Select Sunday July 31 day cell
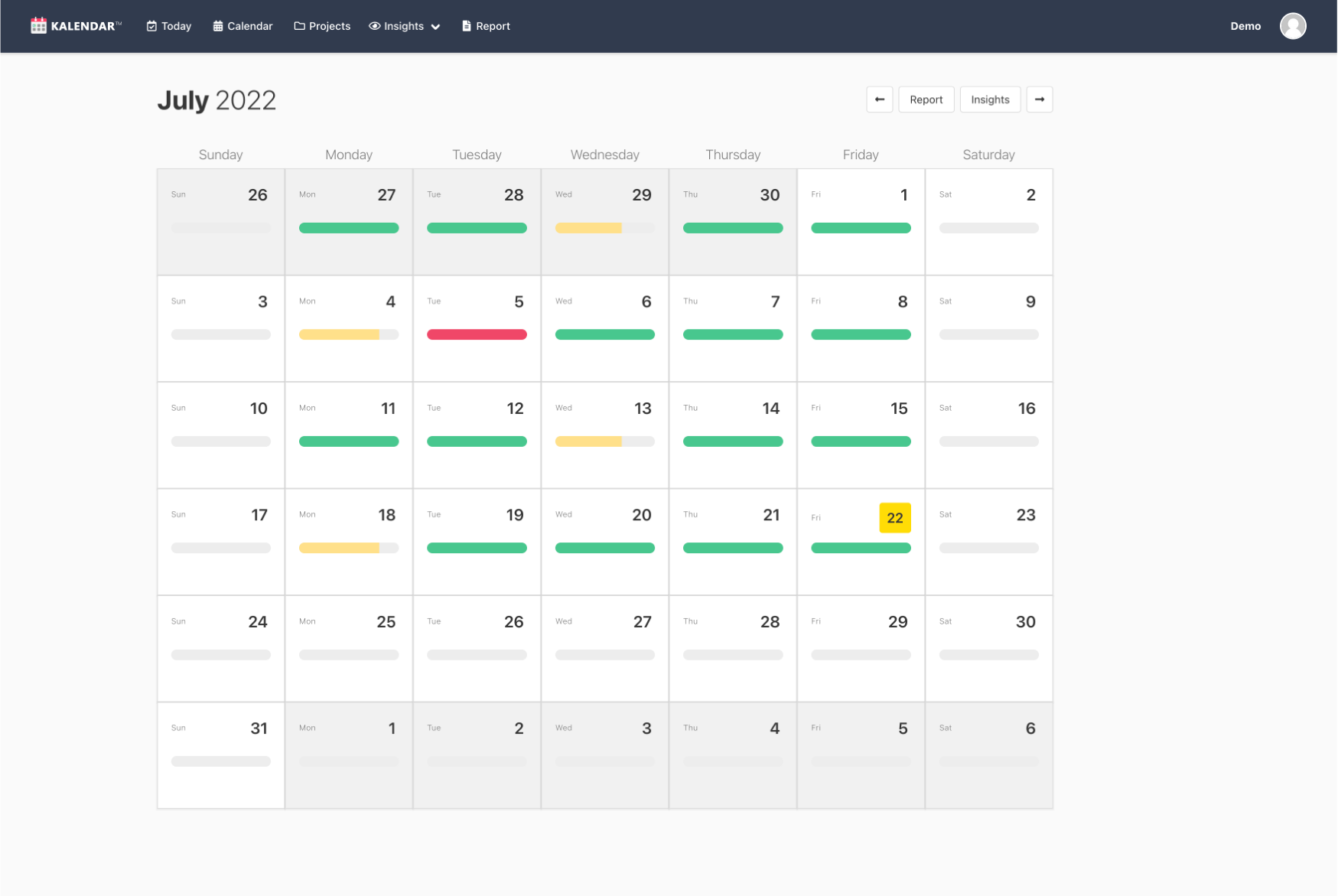This screenshot has height=896, width=1338. point(220,754)
